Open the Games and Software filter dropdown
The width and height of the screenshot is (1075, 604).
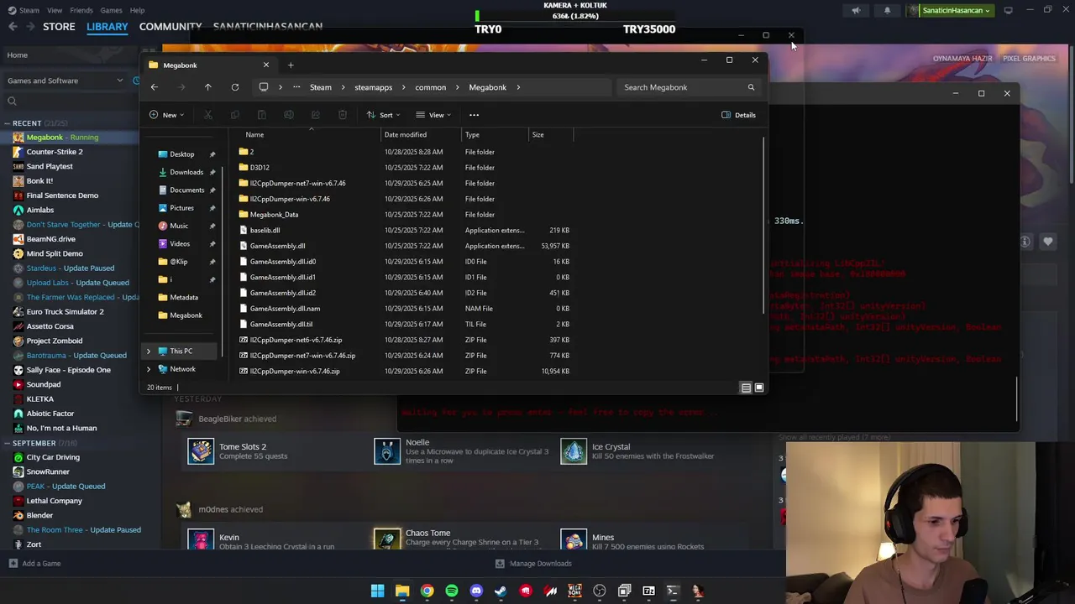(66, 81)
